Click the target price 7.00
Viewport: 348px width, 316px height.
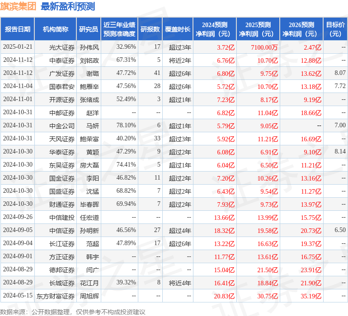pos(340,125)
